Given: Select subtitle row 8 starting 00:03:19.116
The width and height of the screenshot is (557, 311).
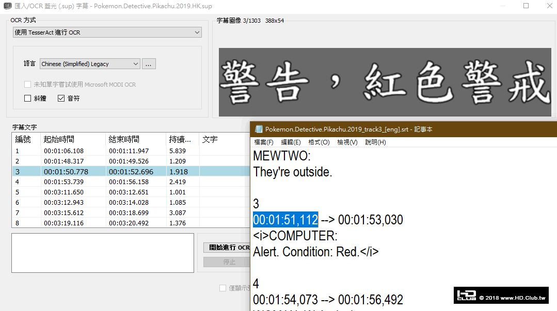Looking at the screenshot, I should coord(131,223).
